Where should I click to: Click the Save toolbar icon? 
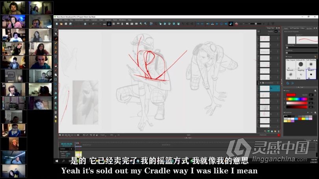click(66, 24)
